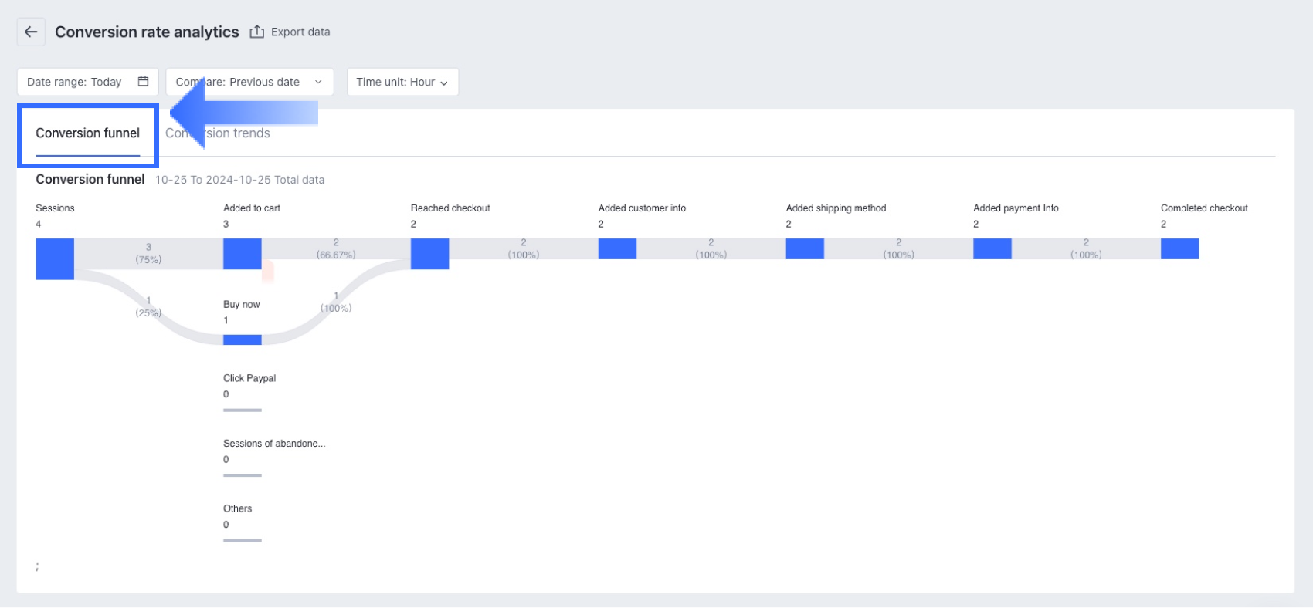Viewport: 1313px width, 608px height.
Task: Select the Buy now funnel bar
Action: pyautogui.click(x=243, y=339)
